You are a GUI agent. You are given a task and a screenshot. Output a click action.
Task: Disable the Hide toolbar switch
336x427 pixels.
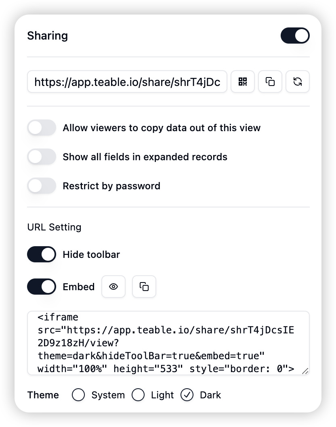42,254
